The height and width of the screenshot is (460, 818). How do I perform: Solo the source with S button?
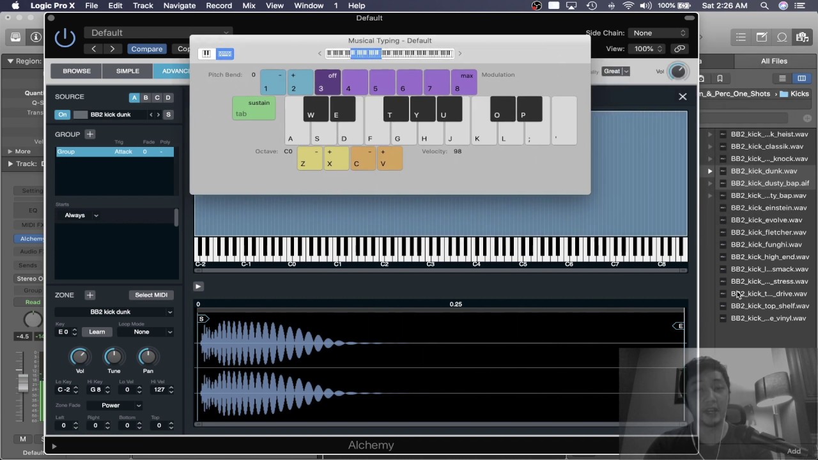click(169, 115)
